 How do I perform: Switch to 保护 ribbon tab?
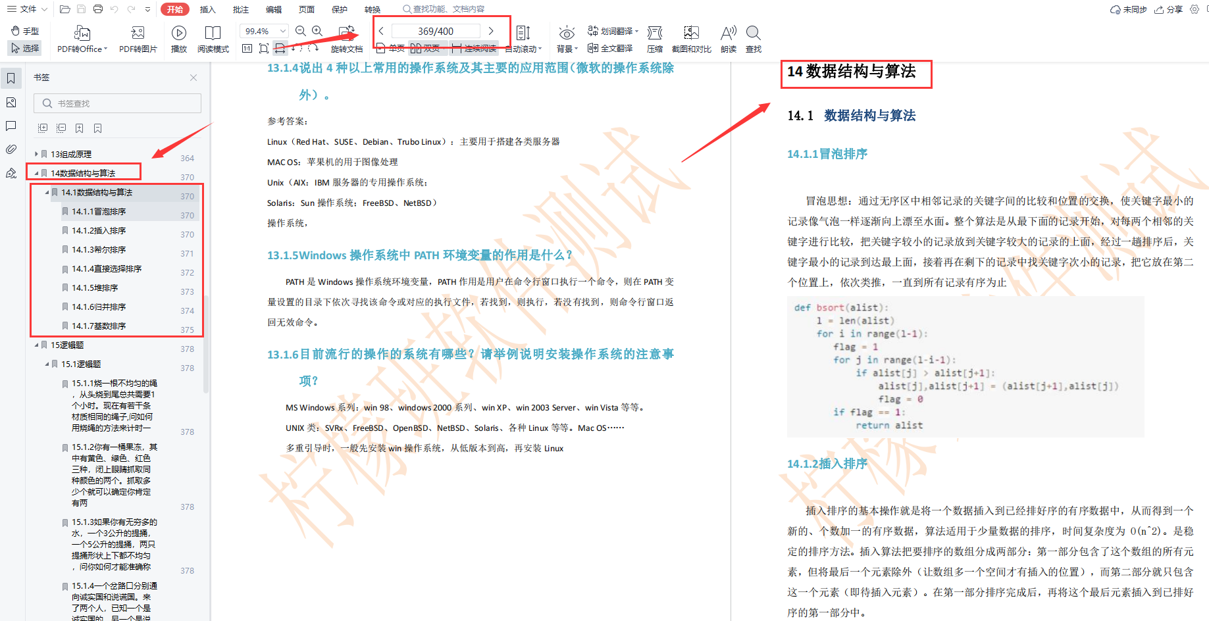tap(340, 9)
